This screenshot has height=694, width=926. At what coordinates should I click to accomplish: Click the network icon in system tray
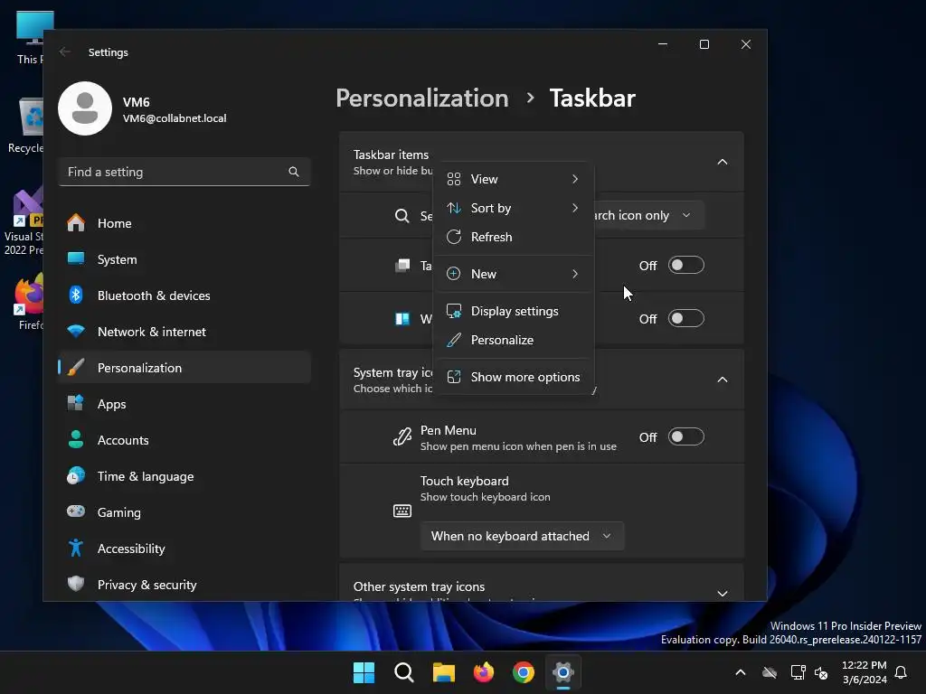(x=798, y=672)
